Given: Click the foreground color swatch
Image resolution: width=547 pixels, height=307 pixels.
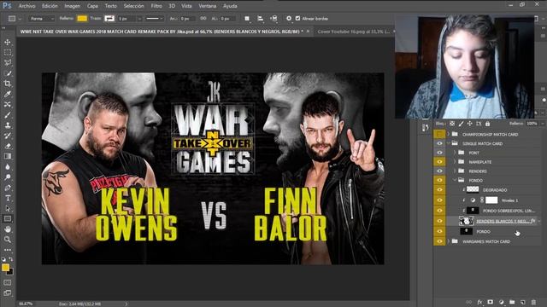Looking at the screenshot, I should 5,267.
